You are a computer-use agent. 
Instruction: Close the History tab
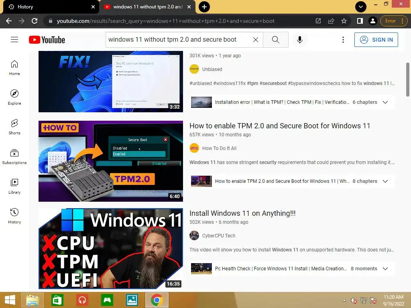(x=93, y=7)
